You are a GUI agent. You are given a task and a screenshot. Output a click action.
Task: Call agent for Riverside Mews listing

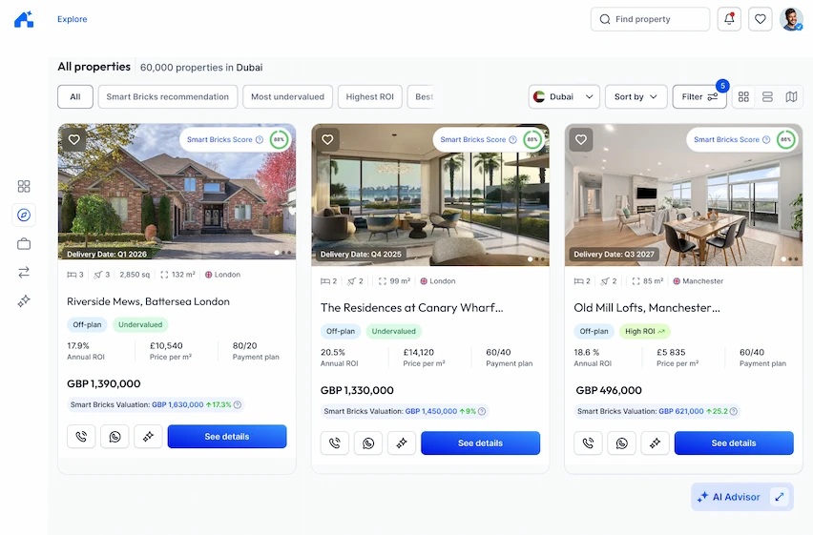[x=81, y=437]
